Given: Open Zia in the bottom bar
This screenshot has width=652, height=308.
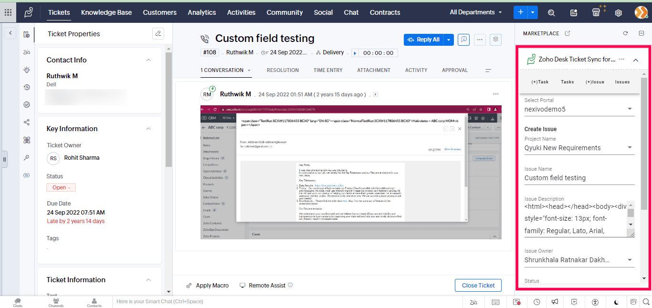Looking at the screenshot, I should [x=473, y=302].
